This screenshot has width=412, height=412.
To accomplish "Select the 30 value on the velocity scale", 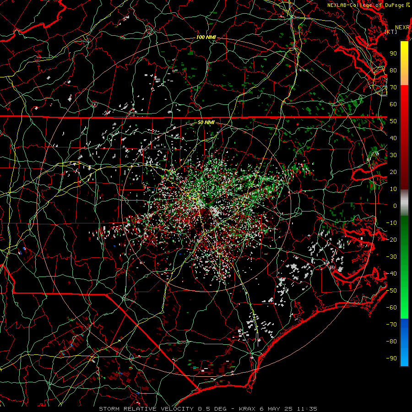I will 393,155.
